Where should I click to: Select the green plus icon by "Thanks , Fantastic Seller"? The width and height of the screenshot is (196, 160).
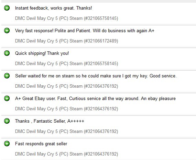coord(7,121)
